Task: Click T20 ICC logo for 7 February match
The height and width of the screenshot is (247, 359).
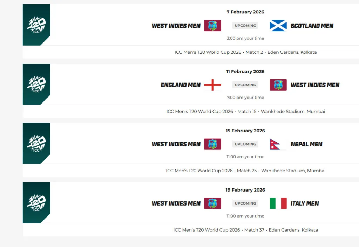Action: pos(36,25)
